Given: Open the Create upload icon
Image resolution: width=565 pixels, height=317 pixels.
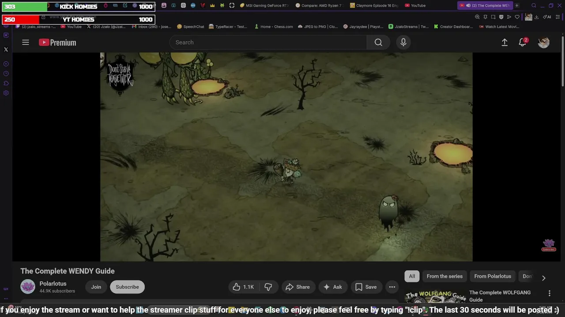Looking at the screenshot, I should pos(505,42).
